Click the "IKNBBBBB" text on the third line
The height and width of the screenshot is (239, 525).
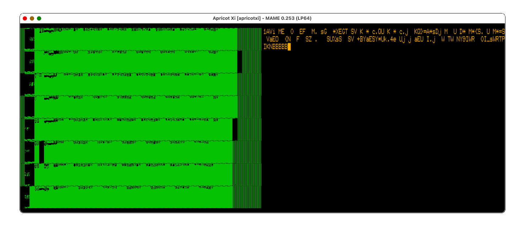tap(275, 47)
